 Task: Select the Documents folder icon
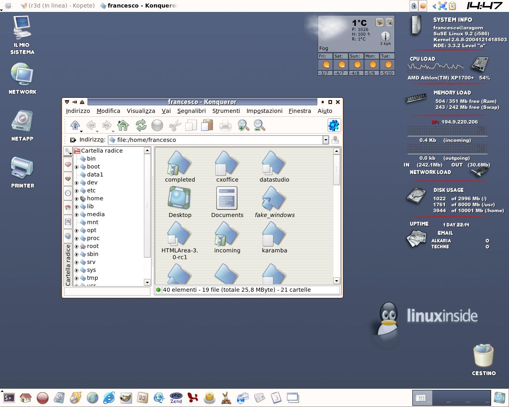(x=227, y=202)
